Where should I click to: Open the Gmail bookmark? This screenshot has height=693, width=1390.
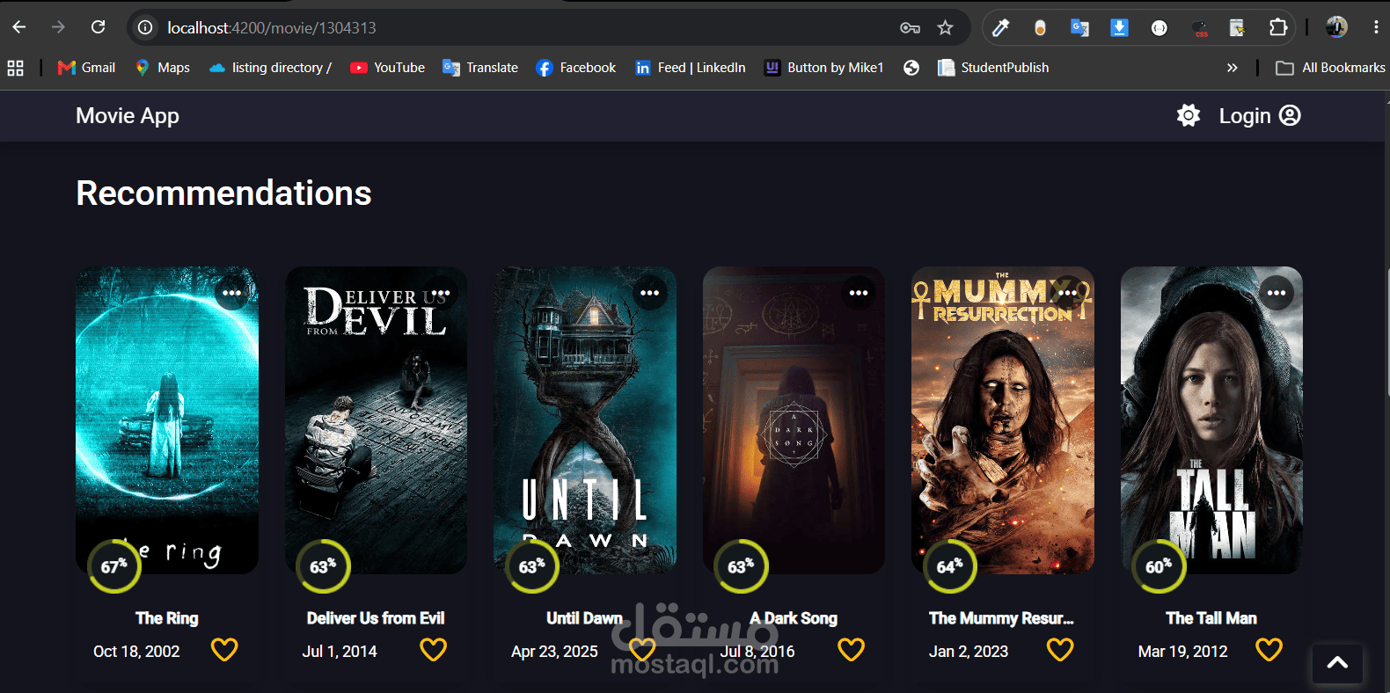(86, 68)
